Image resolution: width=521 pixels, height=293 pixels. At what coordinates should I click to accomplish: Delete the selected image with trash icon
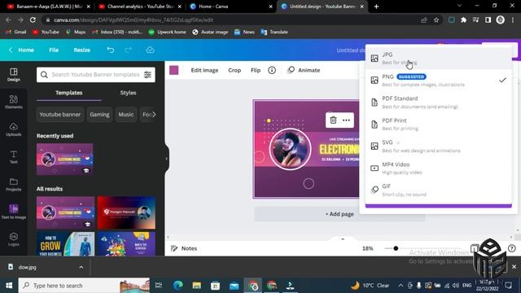(333, 120)
